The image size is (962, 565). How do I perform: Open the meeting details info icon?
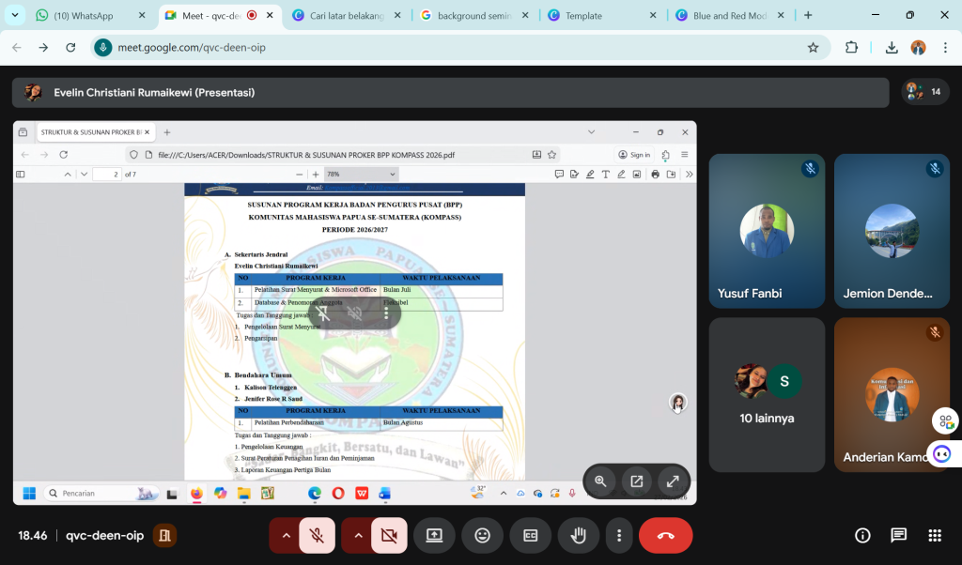[x=862, y=535]
